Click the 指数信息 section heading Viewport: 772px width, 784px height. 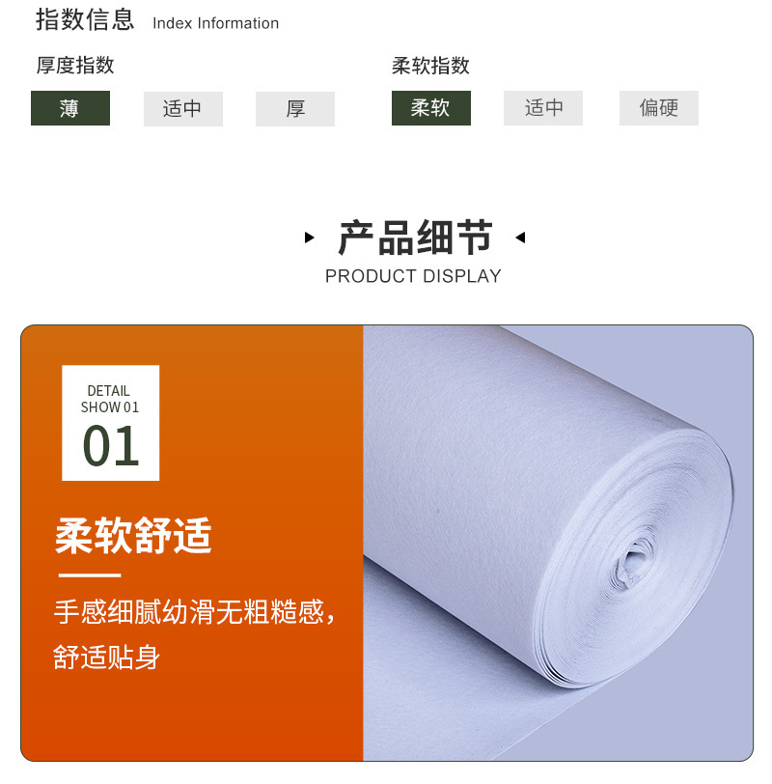point(85,20)
